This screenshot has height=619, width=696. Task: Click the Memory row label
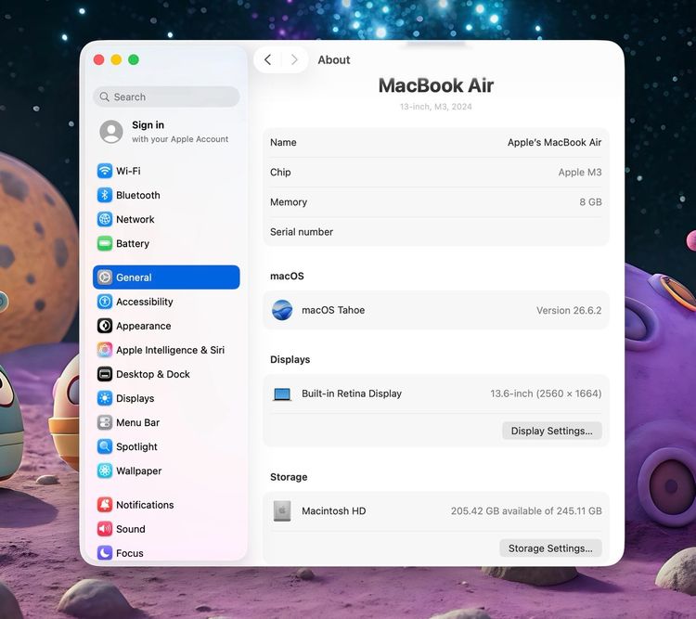point(289,202)
